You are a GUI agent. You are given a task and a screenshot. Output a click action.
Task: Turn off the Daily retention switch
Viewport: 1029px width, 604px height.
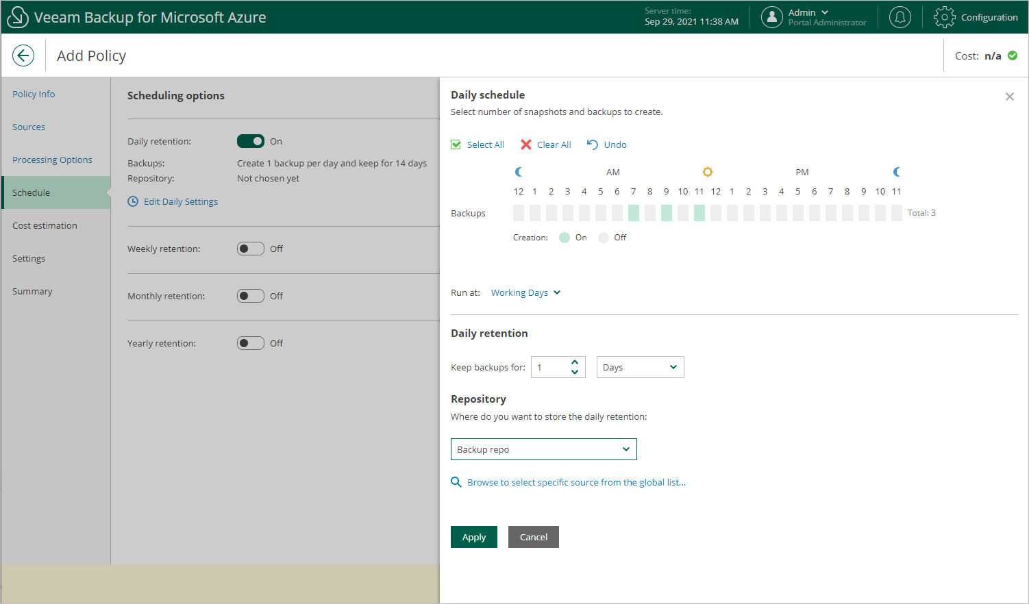pos(251,141)
